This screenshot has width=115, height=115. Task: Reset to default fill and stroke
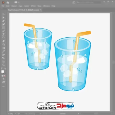click(x=2, y=69)
